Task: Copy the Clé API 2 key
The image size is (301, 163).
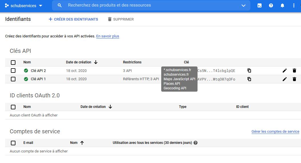Action: click(249, 71)
